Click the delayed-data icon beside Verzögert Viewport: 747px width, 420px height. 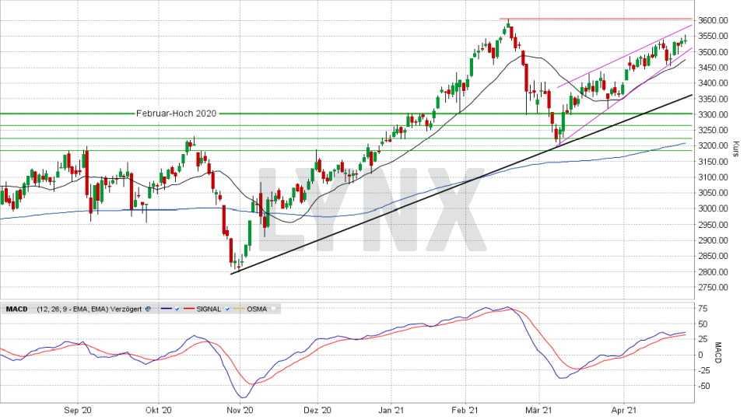(148, 309)
